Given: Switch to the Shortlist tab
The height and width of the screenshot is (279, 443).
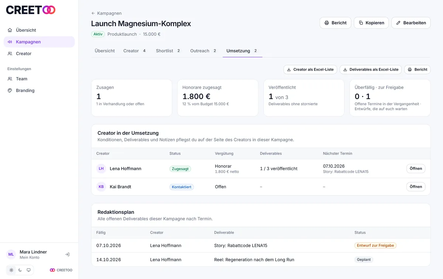Looking at the screenshot, I should 168,51.
